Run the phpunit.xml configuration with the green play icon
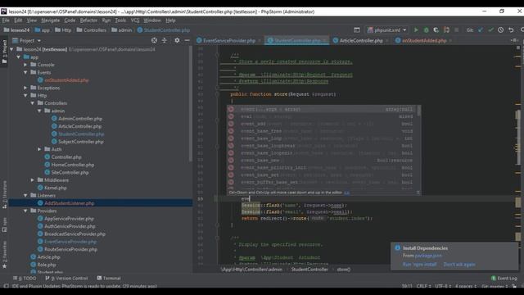Viewport: 524px width, 295px height. (416, 30)
